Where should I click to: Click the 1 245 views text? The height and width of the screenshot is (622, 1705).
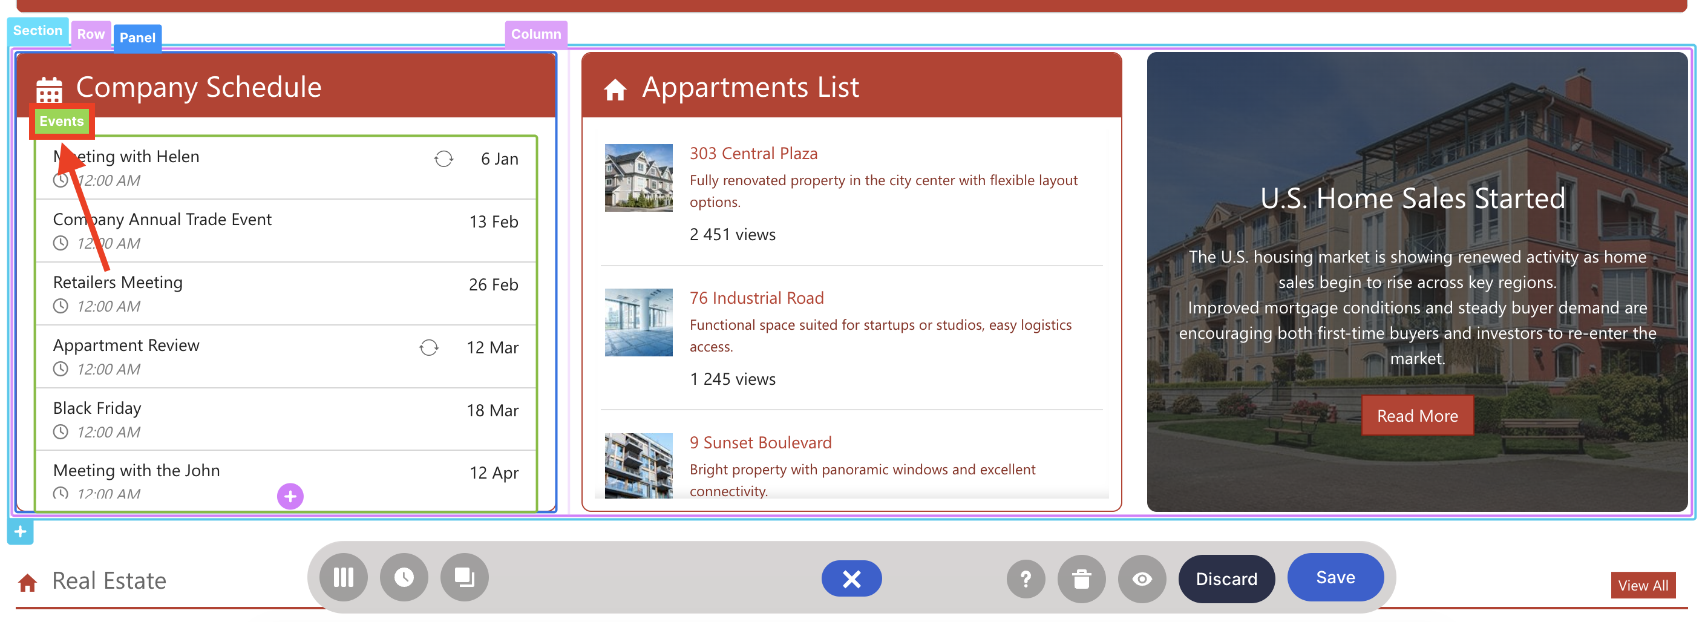(x=733, y=379)
